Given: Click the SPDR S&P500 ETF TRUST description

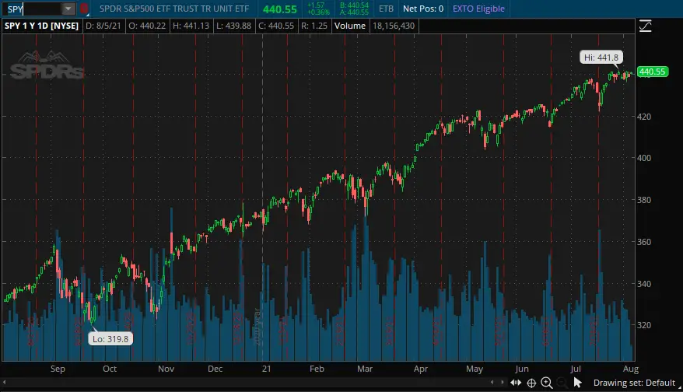Looking at the screenshot, I should [x=174, y=9].
